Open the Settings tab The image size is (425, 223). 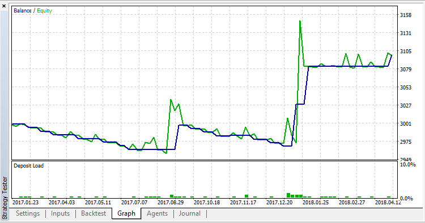pyautogui.click(x=28, y=213)
